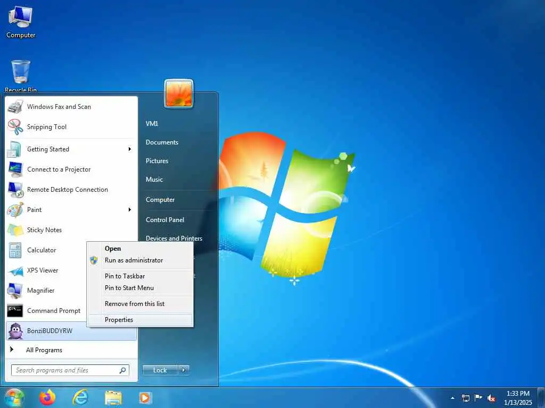This screenshot has width=545, height=408.
Task: Launch Firefox from the taskbar
Action: point(47,397)
